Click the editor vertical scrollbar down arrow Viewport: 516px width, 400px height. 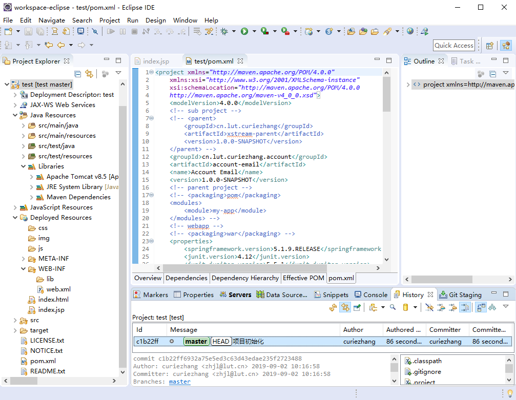coord(386,259)
